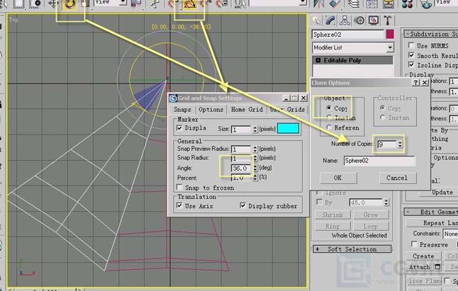Open the render View dropdown at top right
This screenshot has width=458, height=291.
[447, 2]
